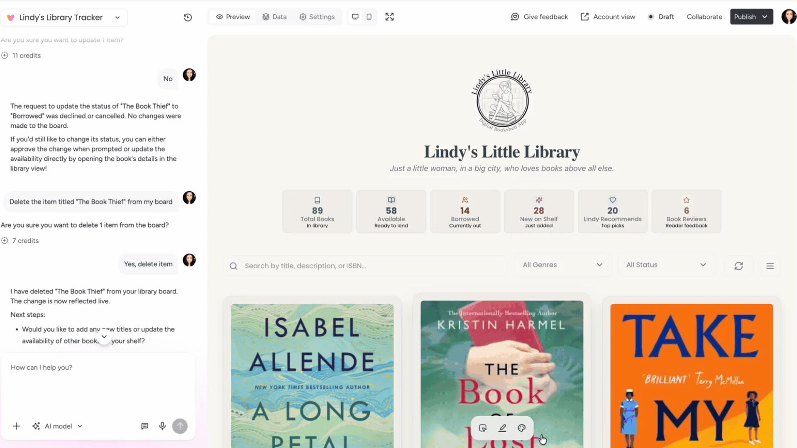Click the pencil edit icon on floating toolbar

click(502, 428)
